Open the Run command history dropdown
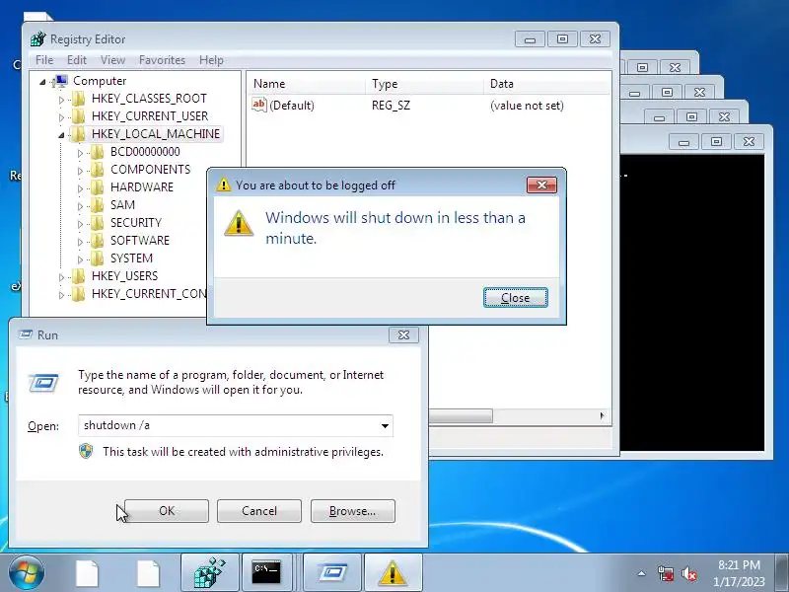The width and height of the screenshot is (789, 592). [385, 426]
